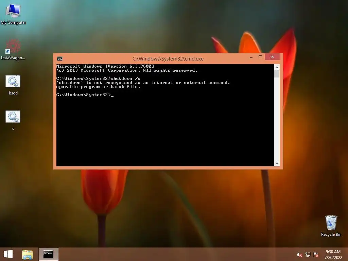Select the DataWagon shortcut icon
The width and height of the screenshot is (348, 261).
(x=13, y=49)
